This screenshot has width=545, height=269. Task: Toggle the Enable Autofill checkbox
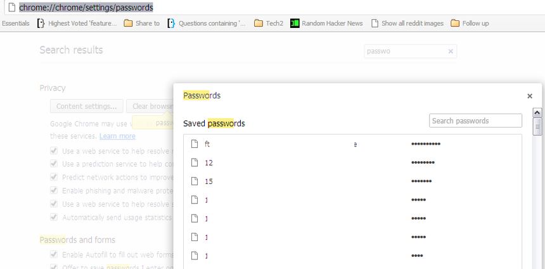pyautogui.click(x=54, y=254)
